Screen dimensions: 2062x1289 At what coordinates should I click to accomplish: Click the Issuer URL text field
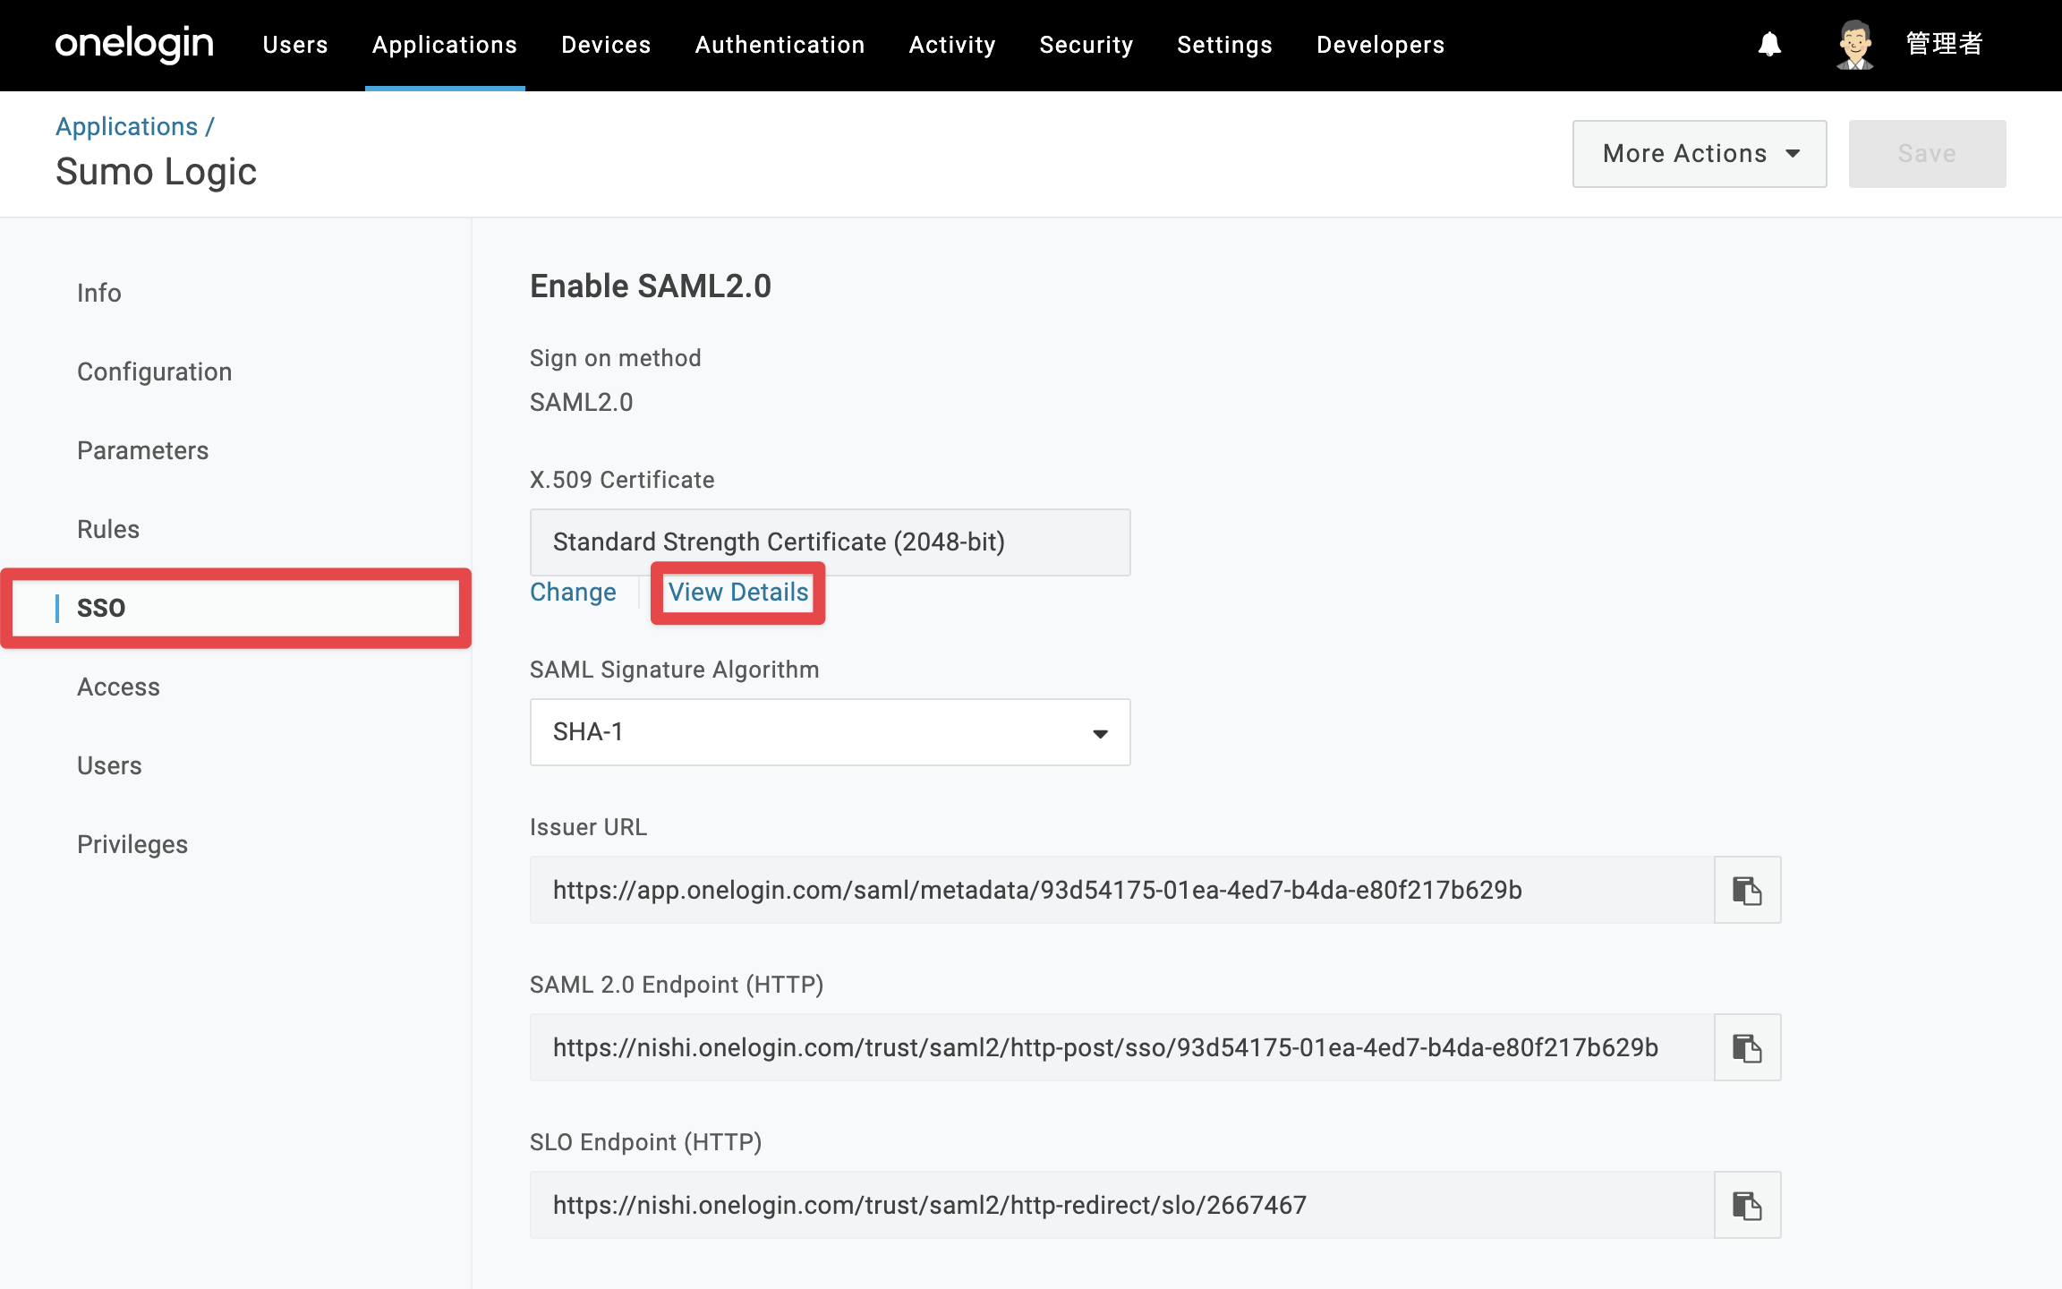click(x=1121, y=890)
